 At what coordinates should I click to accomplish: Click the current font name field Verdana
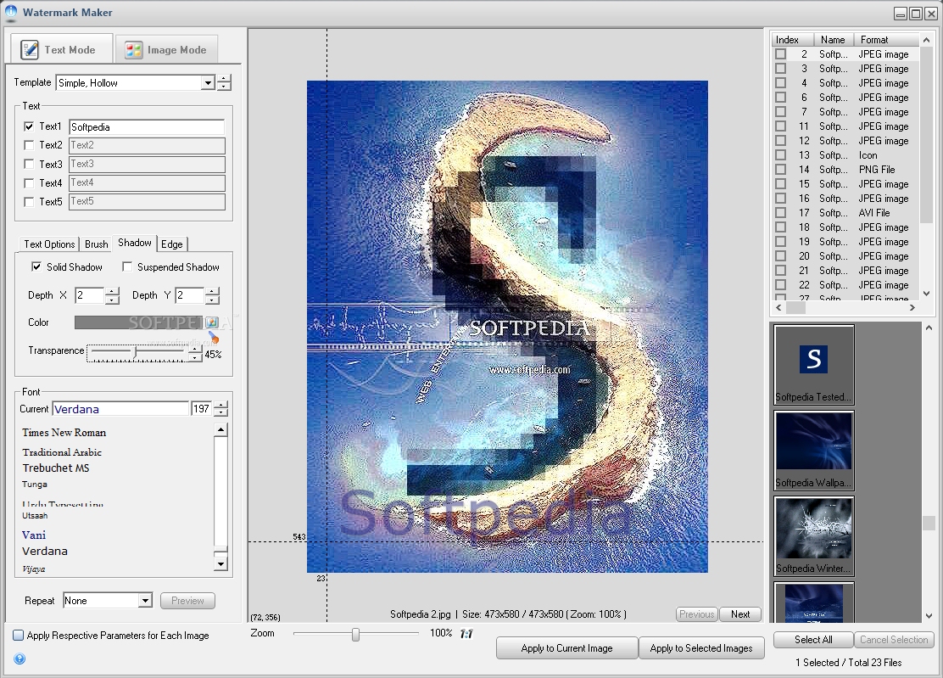[120, 409]
